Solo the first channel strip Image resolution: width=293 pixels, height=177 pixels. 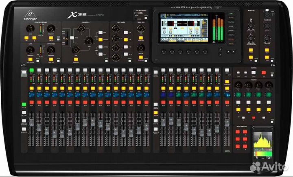pos(32,88)
